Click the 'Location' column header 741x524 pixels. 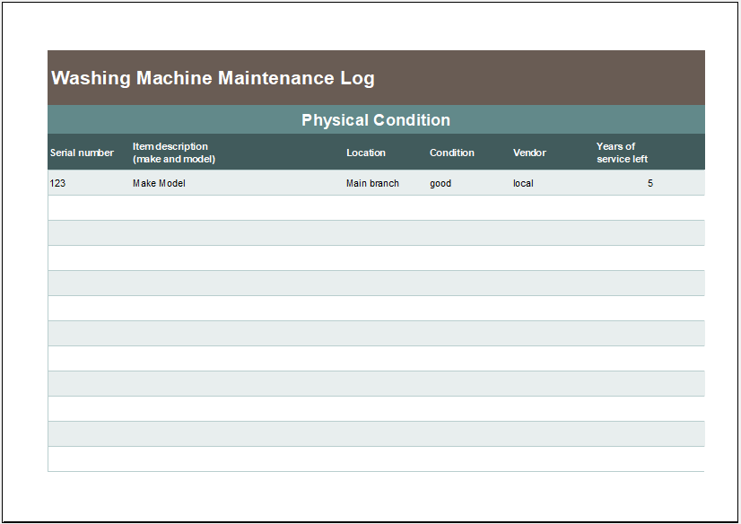(366, 153)
